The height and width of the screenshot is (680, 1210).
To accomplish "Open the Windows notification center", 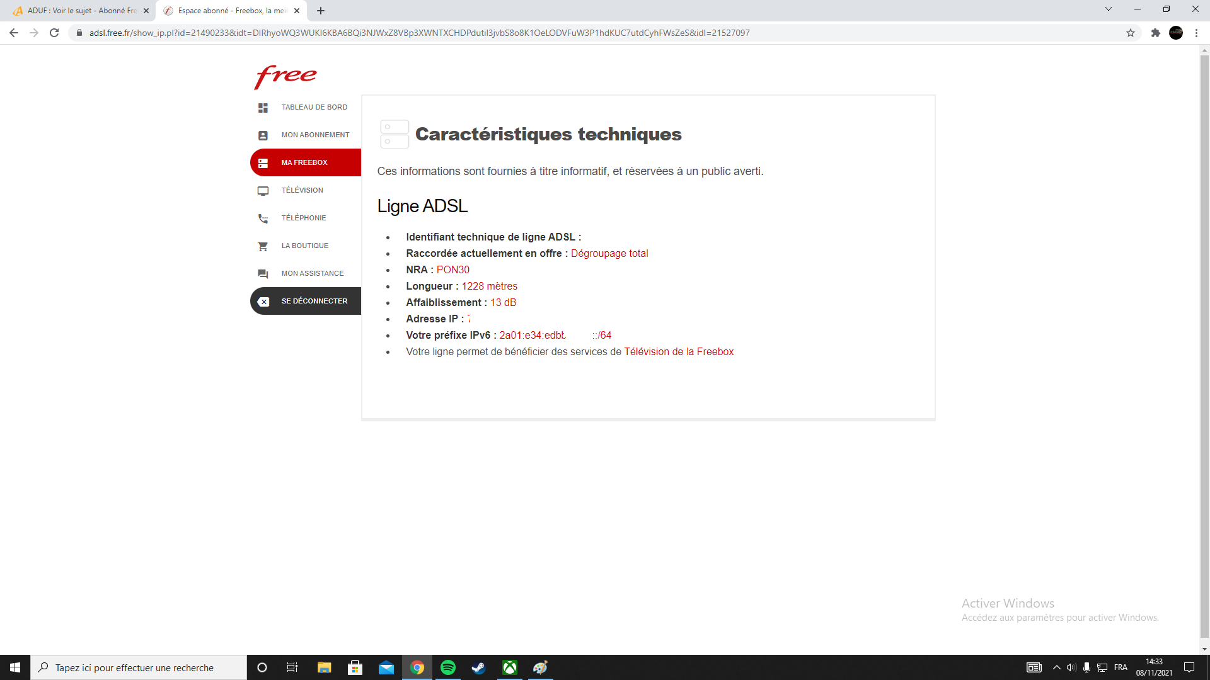I will click(1189, 667).
